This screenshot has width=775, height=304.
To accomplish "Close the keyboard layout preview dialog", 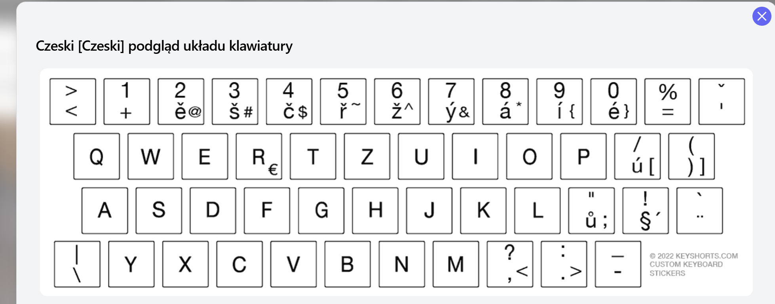I will click(x=762, y=16).
